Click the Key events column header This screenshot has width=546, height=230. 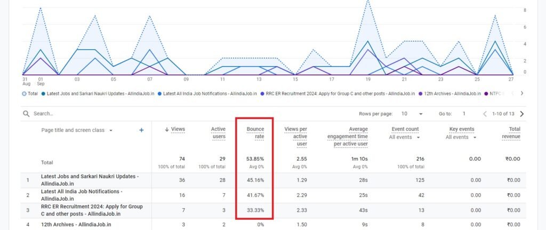pyautogui.click(x=462, y=129)
